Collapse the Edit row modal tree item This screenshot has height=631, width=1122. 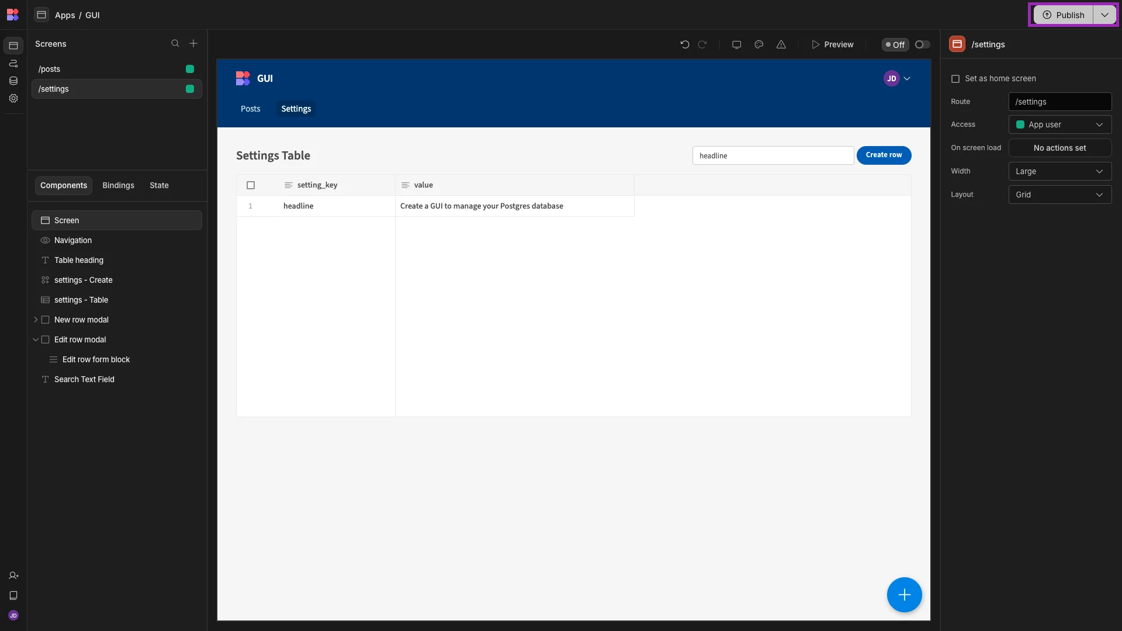pos(36,339)
